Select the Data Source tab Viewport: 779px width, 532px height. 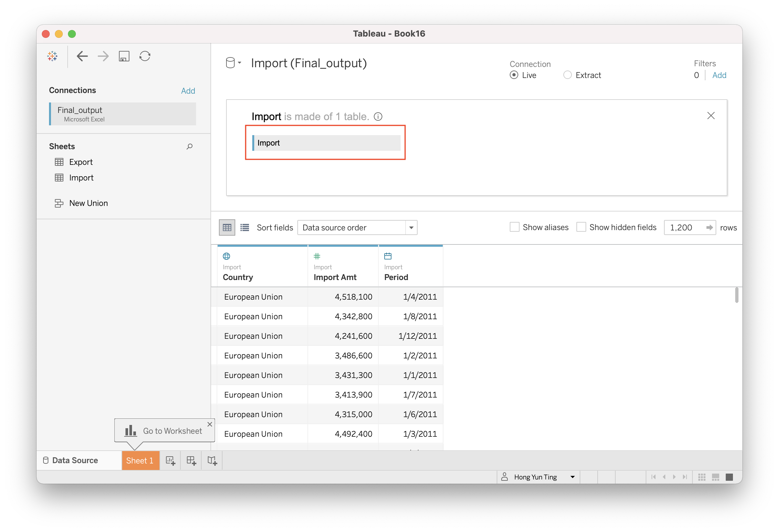[75, 460]
